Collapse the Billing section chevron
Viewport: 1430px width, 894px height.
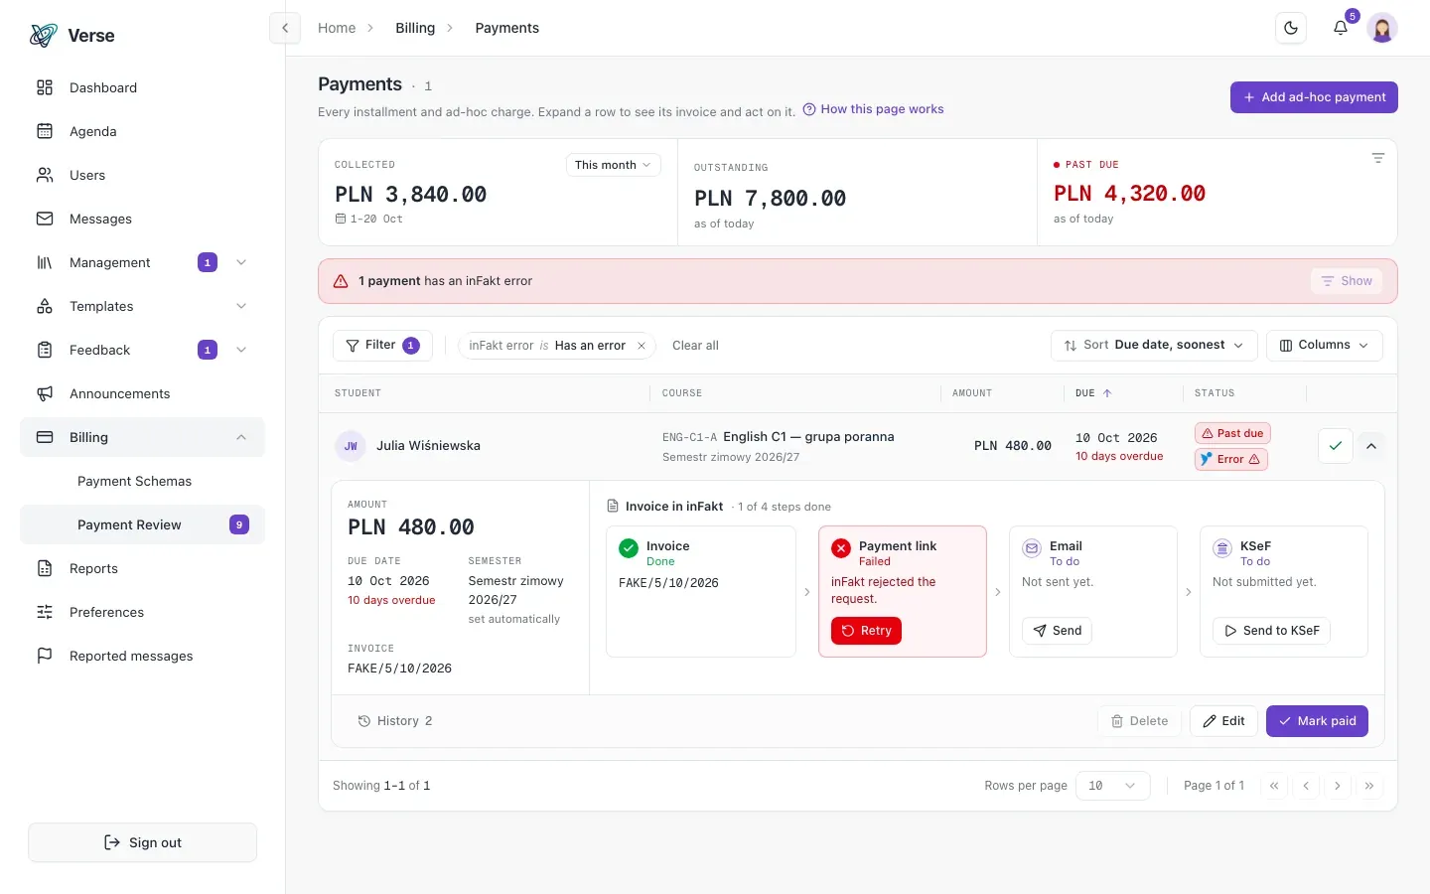coord(241,437)
